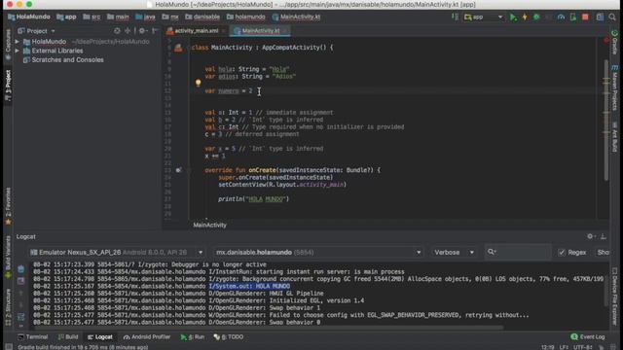The height and width of the screenshot is (350, 623).
Task: Open the Android Profiler tool tab
Action: point(147,337)
